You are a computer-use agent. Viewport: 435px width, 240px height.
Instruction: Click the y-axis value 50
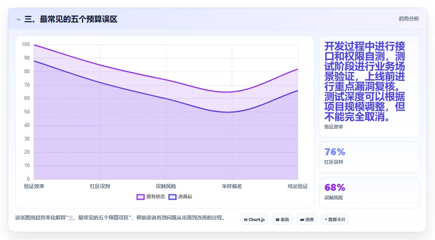click(27, 112)
